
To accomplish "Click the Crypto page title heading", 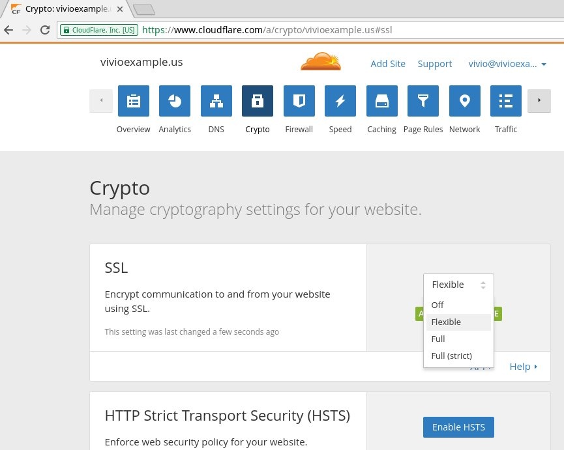I will point(119,188).
